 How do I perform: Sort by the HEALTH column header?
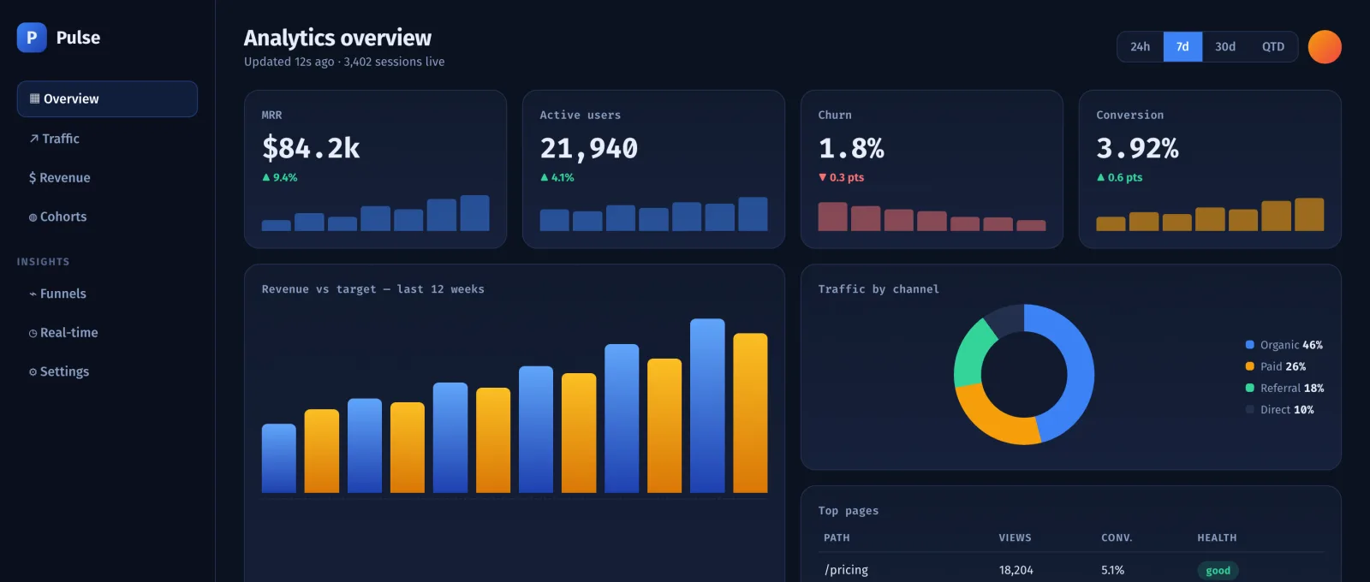tap(1217, 538)
